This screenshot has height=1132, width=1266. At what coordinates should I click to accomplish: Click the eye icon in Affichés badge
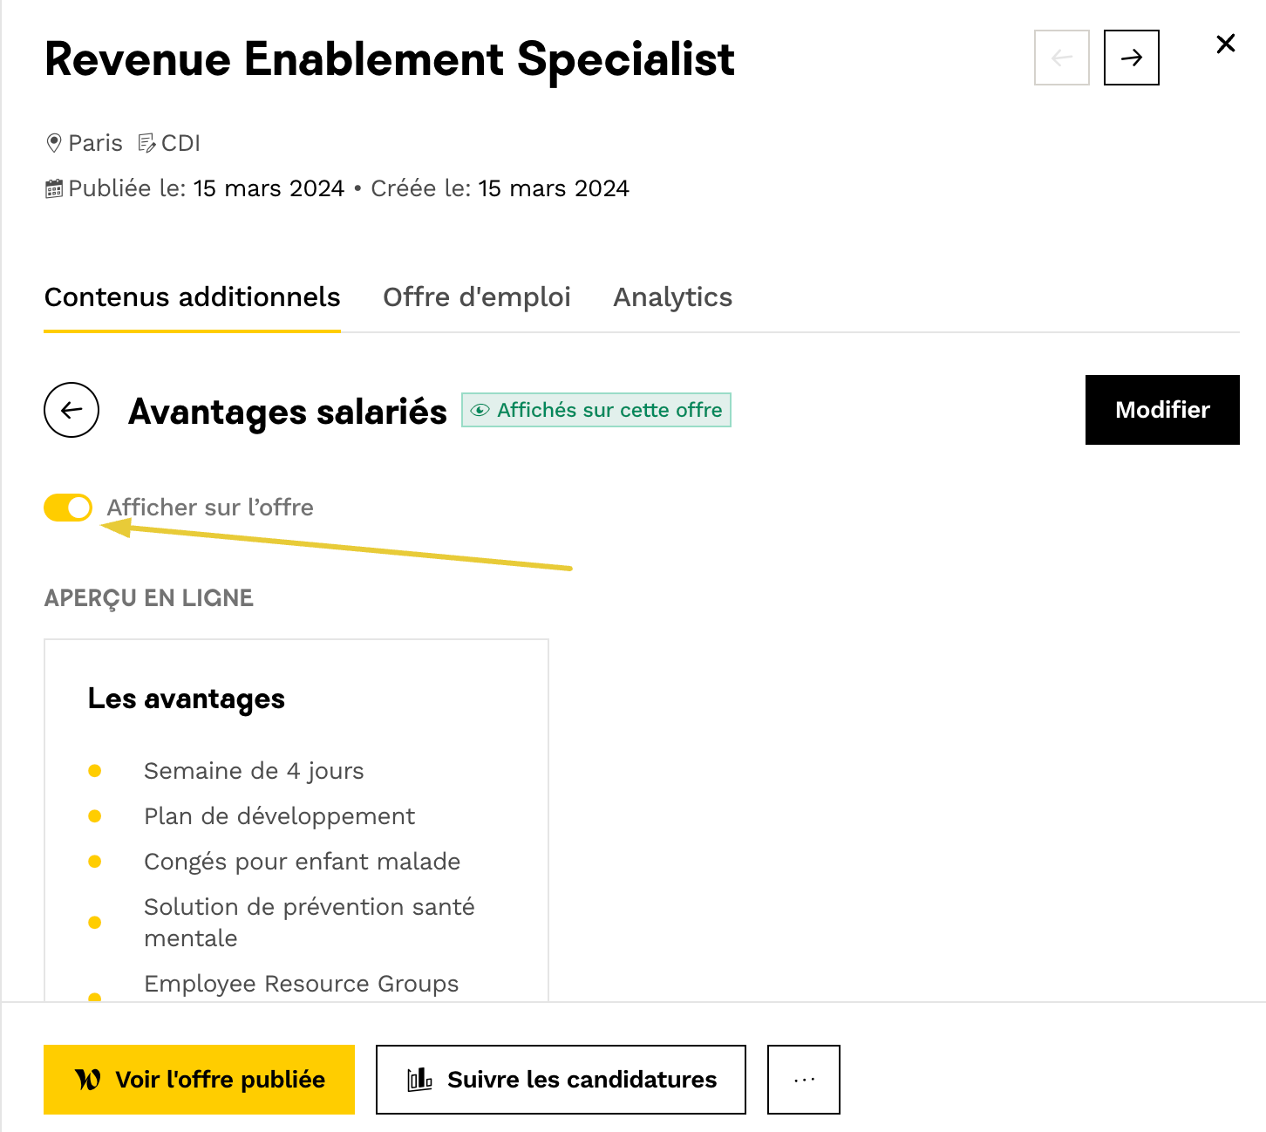pos(480,411)
